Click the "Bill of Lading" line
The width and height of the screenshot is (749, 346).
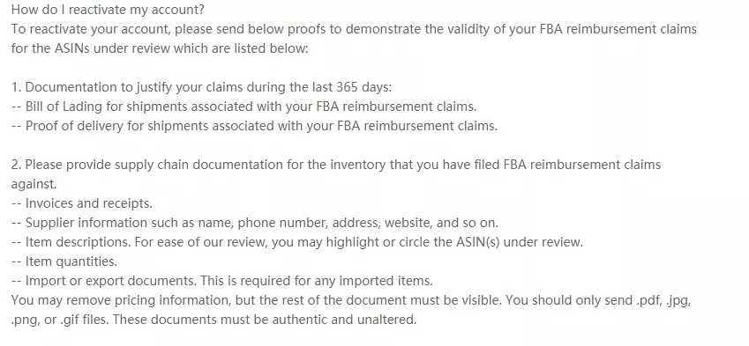[243, 107]
